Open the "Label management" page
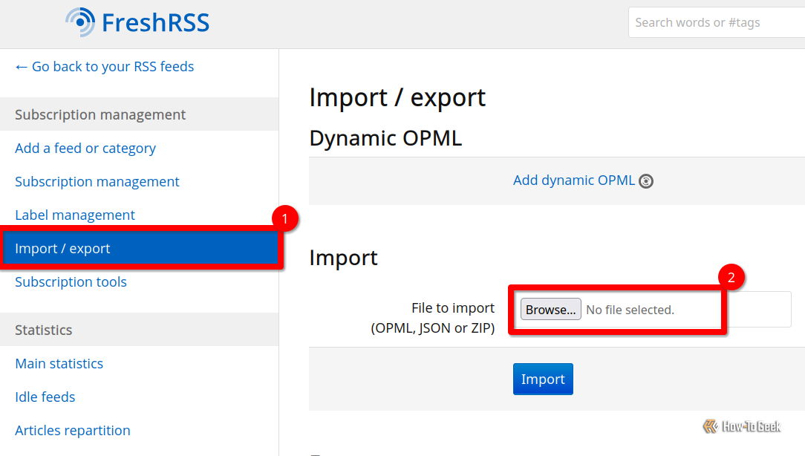 pos(74,215)
